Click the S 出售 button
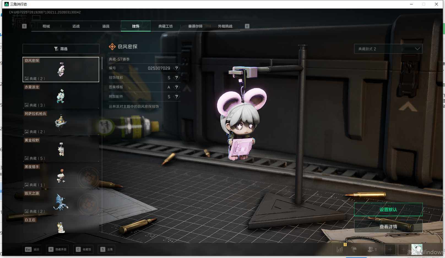Viewport: 445px width, 258px height. pyautogui.click(x=107, y=249)
